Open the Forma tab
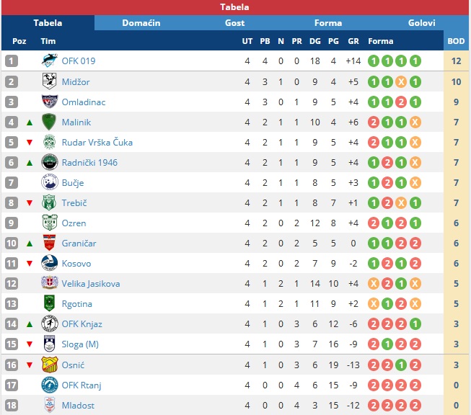The width and height of the screenshot is (471, 415). (x=328, y=23)
